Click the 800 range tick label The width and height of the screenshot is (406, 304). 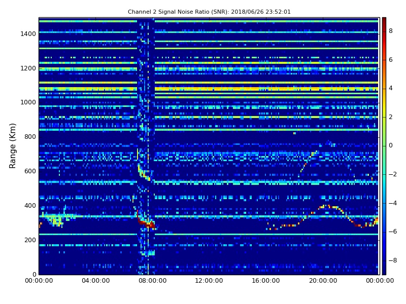point(30,137)
